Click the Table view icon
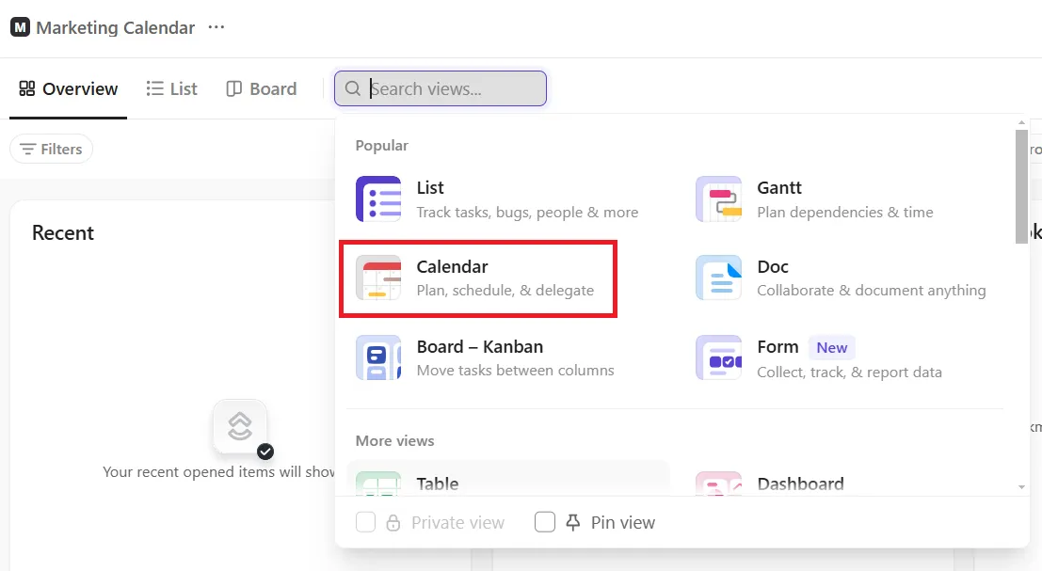 point(378,484)
